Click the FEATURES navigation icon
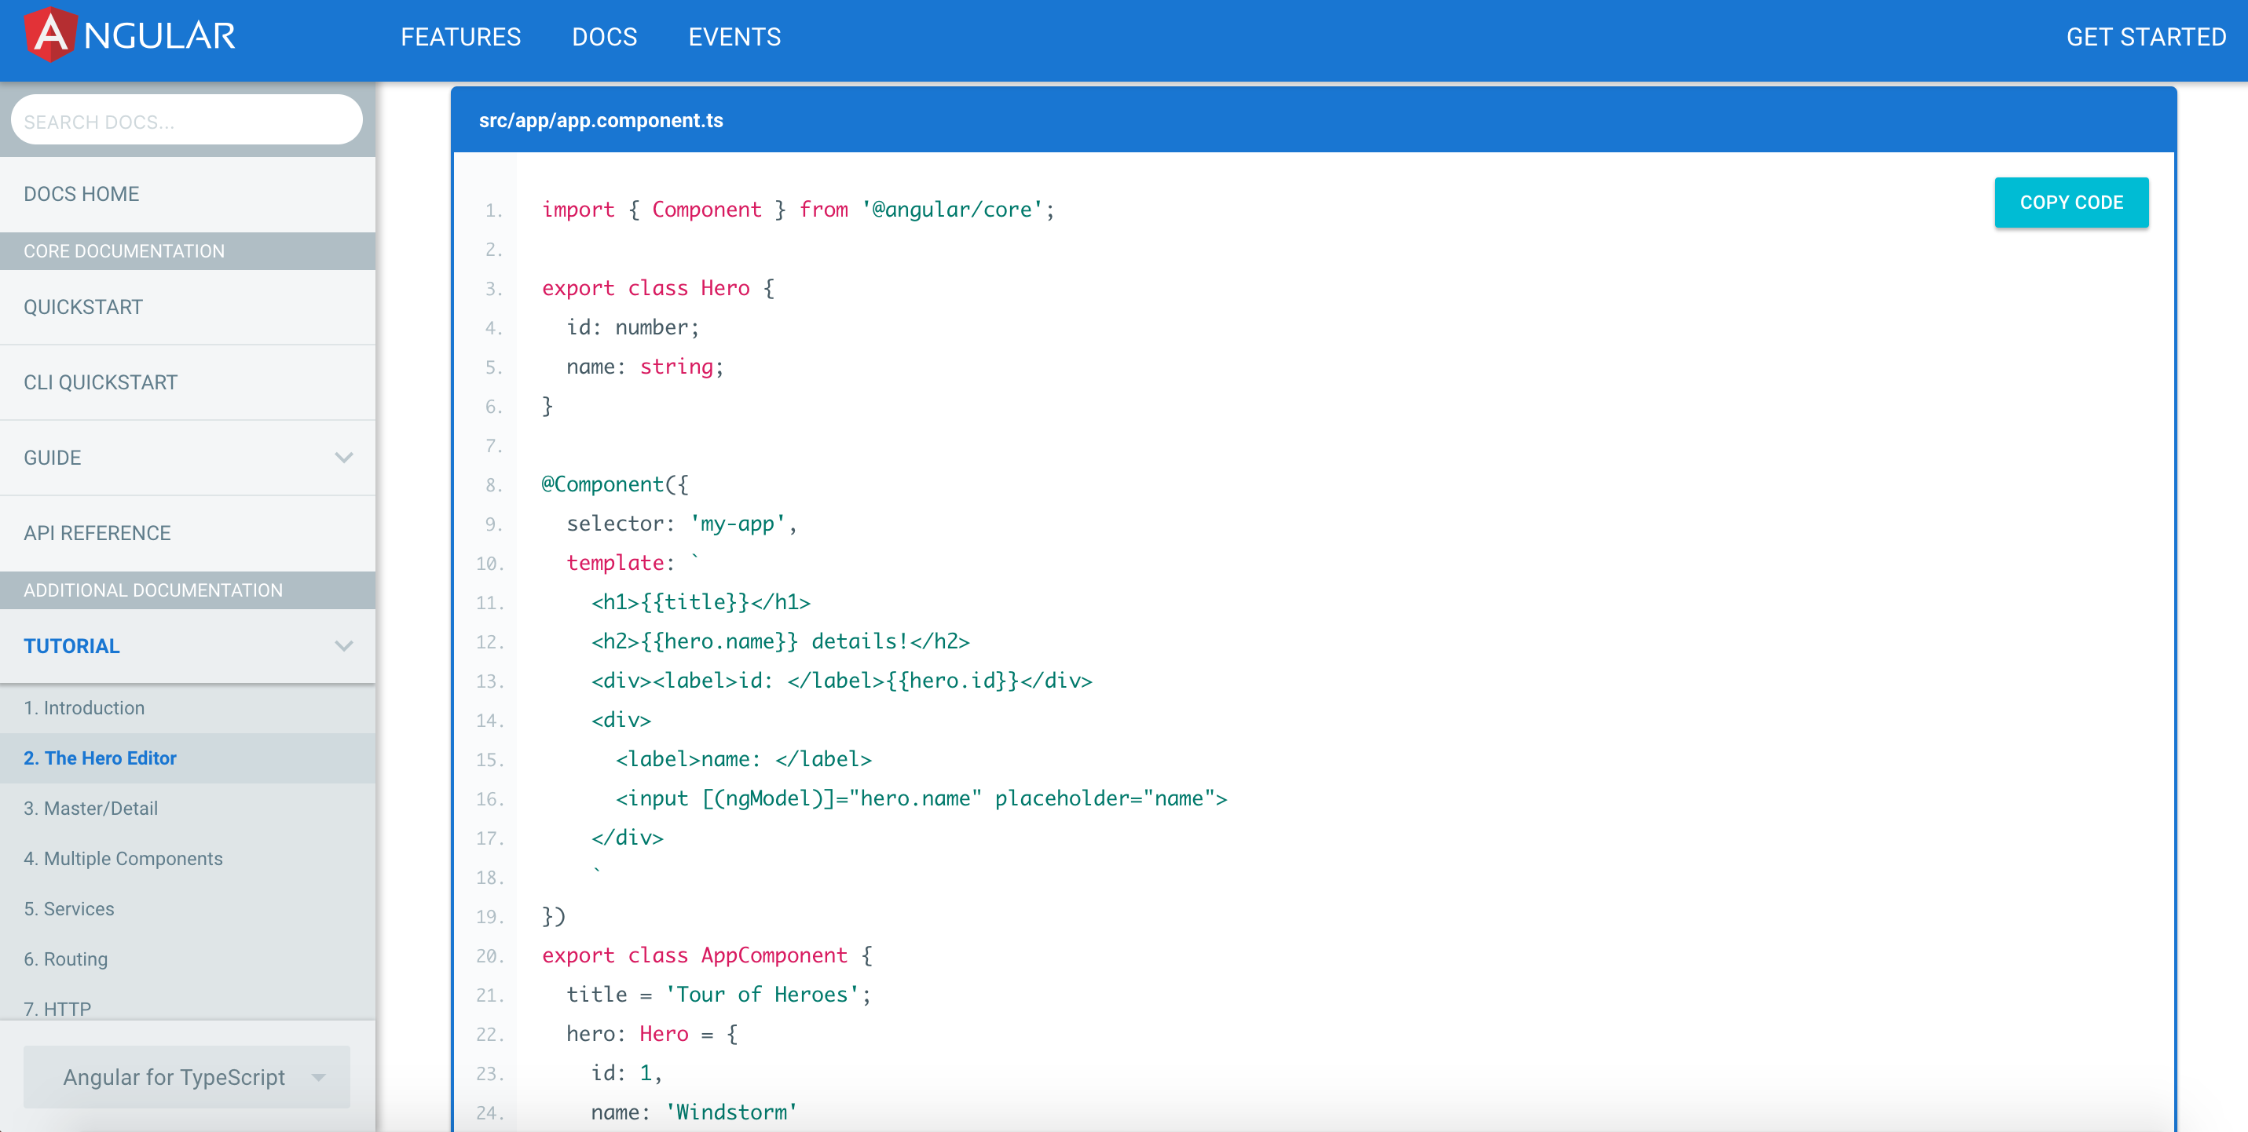 pyautogui.click(x=460, y=36)
